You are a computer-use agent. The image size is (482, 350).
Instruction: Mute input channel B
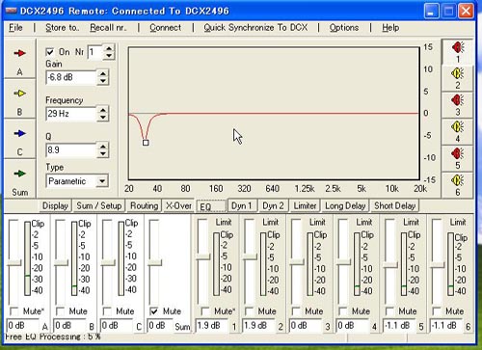pyautogui.click(x=60, y=311)
